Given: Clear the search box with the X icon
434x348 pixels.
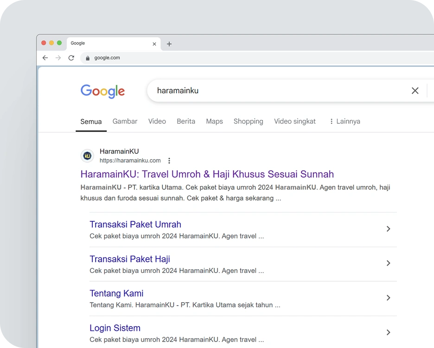Looking at the screenshot, I should point(415,90).
